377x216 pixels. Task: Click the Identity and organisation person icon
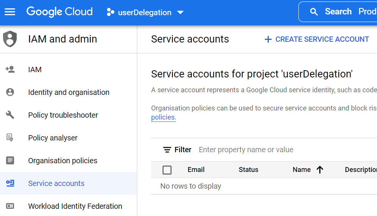click(10, 92)
